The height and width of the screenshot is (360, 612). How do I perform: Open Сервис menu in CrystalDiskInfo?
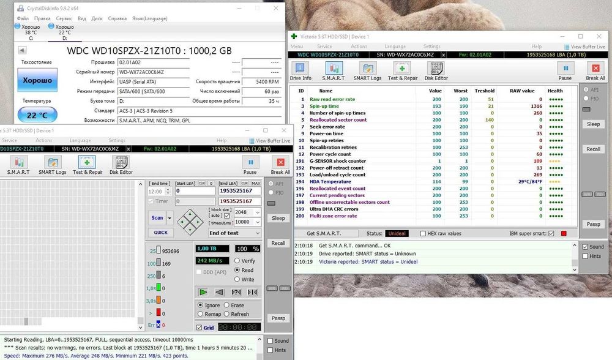pyautogui.click(x=64, y=18)
